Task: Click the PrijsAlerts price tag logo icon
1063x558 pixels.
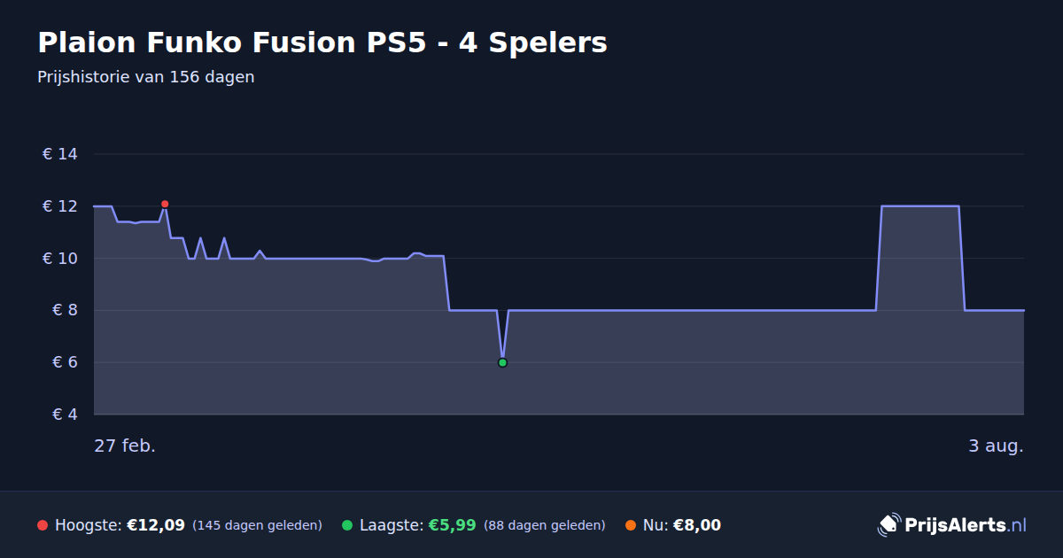Action: point(888,524)
